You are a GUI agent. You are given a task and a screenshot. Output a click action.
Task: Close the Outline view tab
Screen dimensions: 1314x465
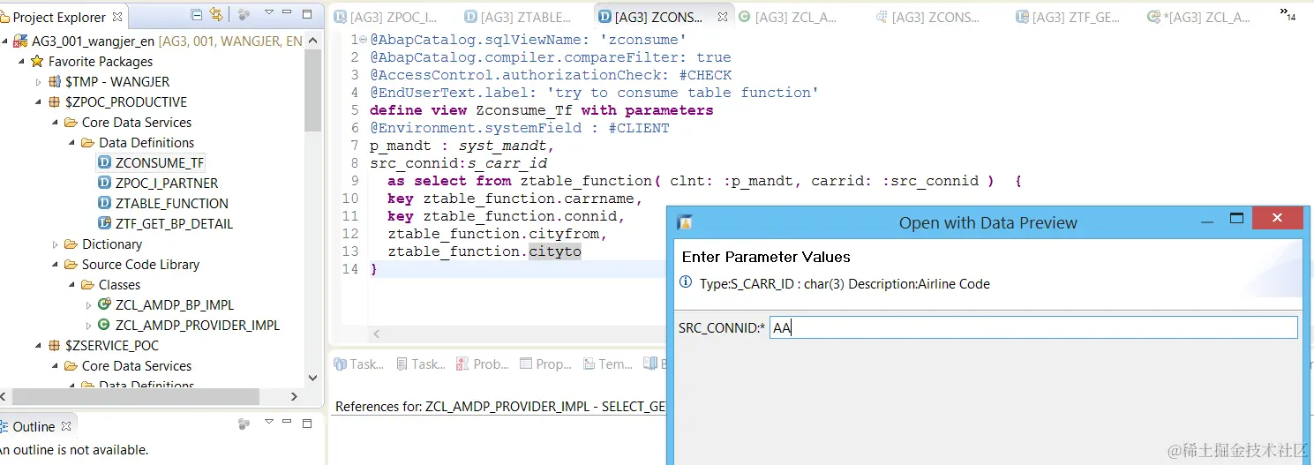(x=67, y=427)
